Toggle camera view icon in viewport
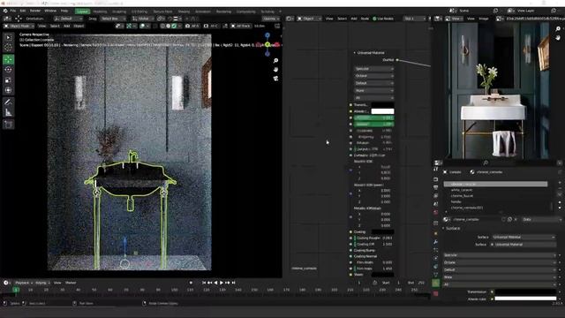 (x=275, y=79)
